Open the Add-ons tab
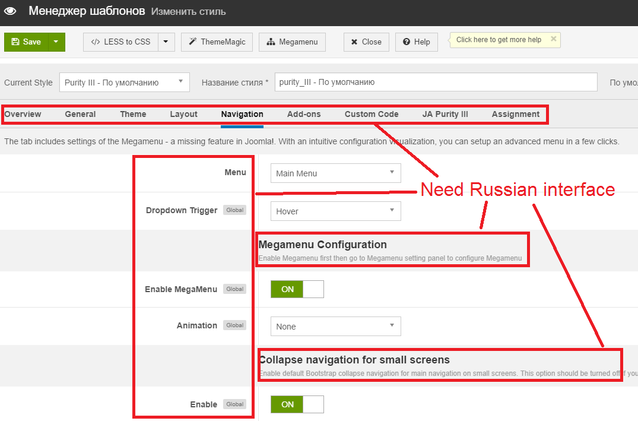This screenshot has height=421, width=638. pyautogui.click(x=304, y=114)
